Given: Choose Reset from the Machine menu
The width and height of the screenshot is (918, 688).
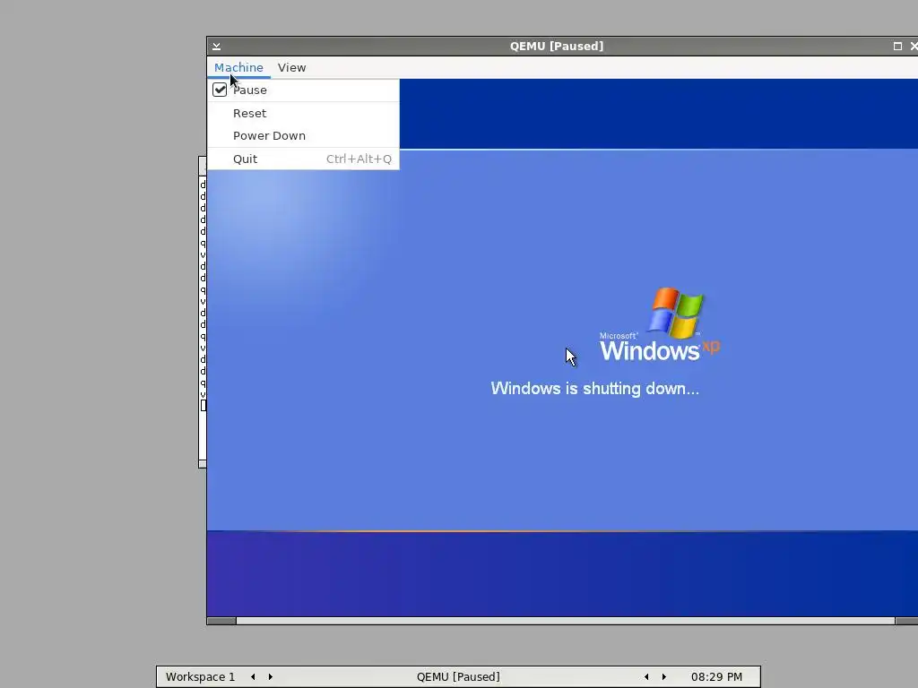Looking at the screenshot, I should 303,113.
